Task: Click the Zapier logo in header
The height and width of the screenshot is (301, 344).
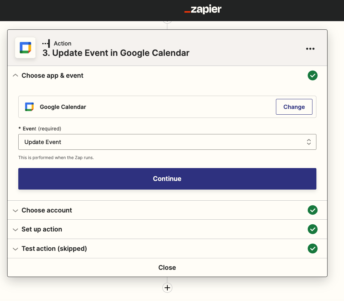Action: [x=203, y=9]
